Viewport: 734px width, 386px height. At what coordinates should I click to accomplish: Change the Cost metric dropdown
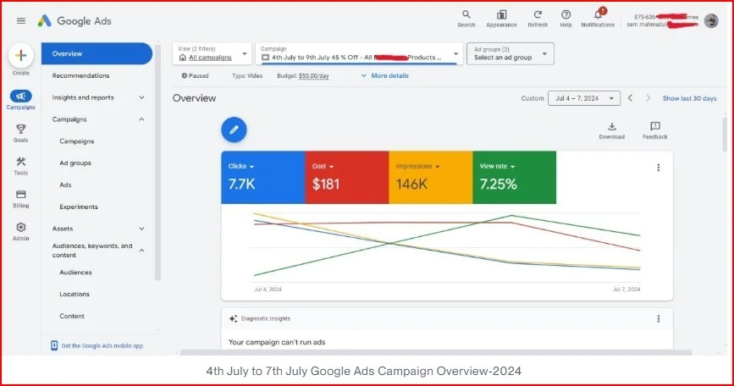(323, 166)
